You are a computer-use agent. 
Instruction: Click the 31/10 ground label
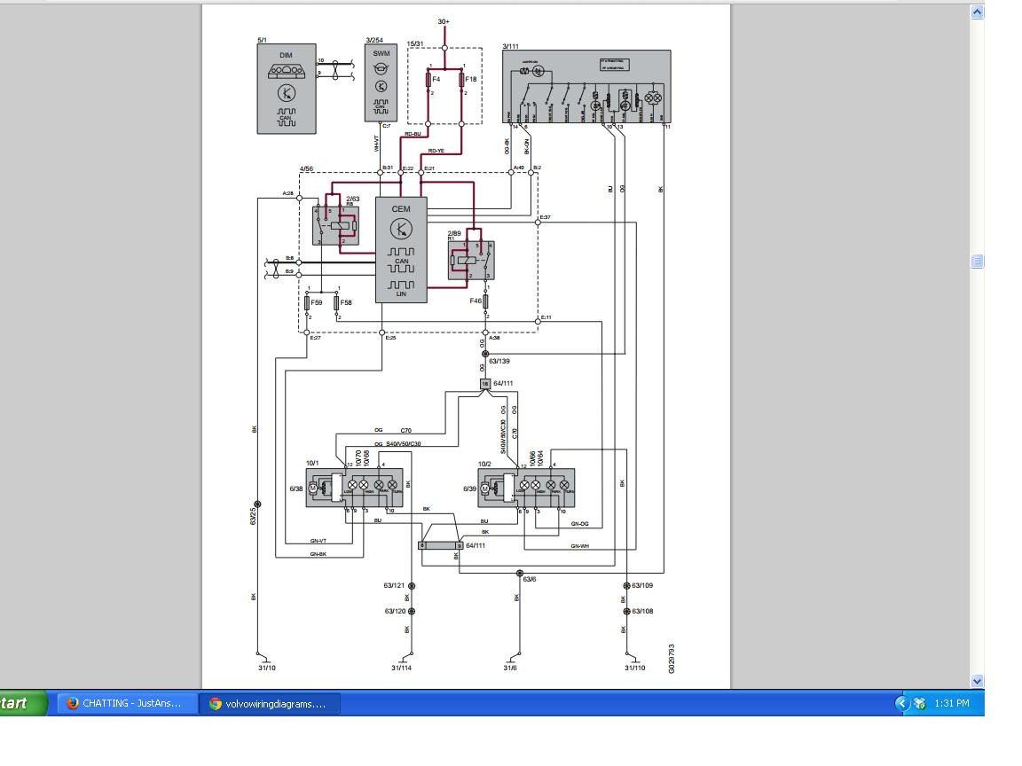click(266, 668)
